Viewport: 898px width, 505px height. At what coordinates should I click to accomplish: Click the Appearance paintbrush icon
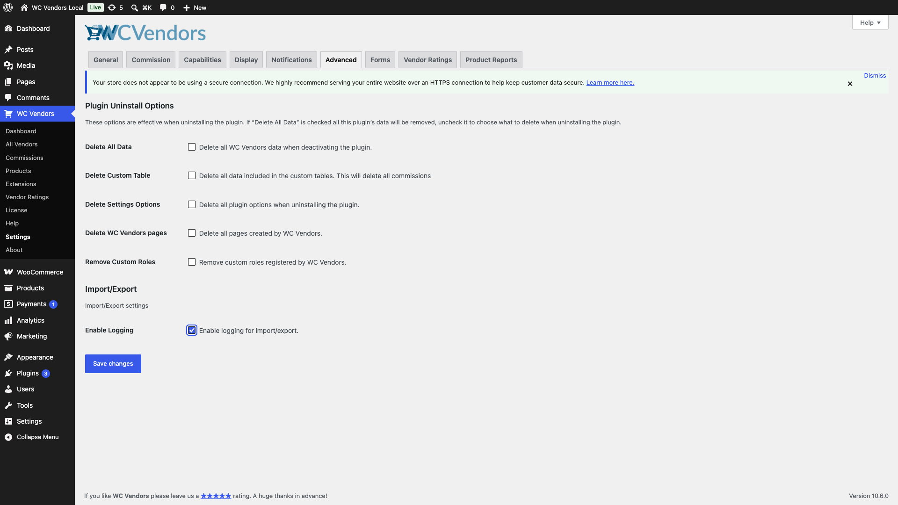(x=8, y=357)
